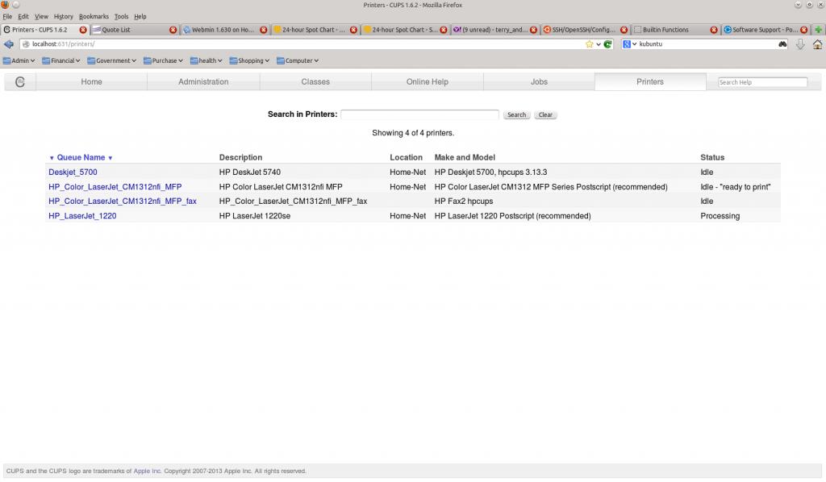Open the File menu
This screenshot has width=826, height=482.
pyautogui.click(x=7, y=17)
